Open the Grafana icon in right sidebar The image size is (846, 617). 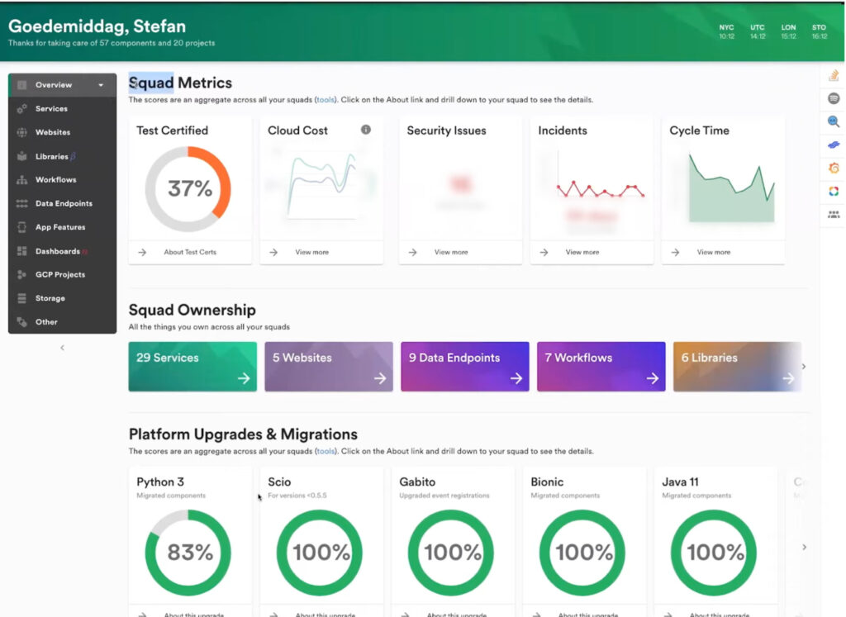click(x=834, y=168)
